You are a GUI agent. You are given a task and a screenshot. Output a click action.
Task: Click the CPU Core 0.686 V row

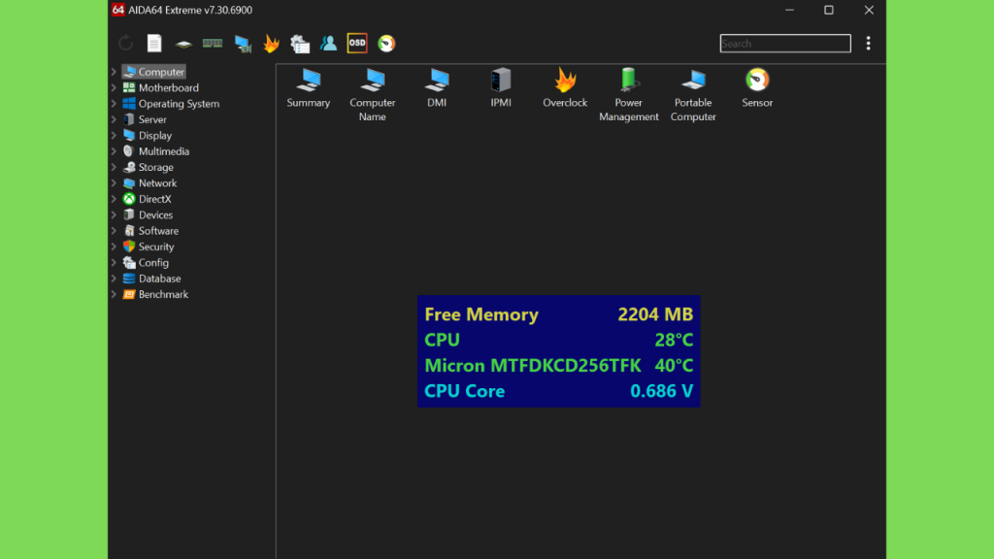pyautogui.click(x=558, y=391)
